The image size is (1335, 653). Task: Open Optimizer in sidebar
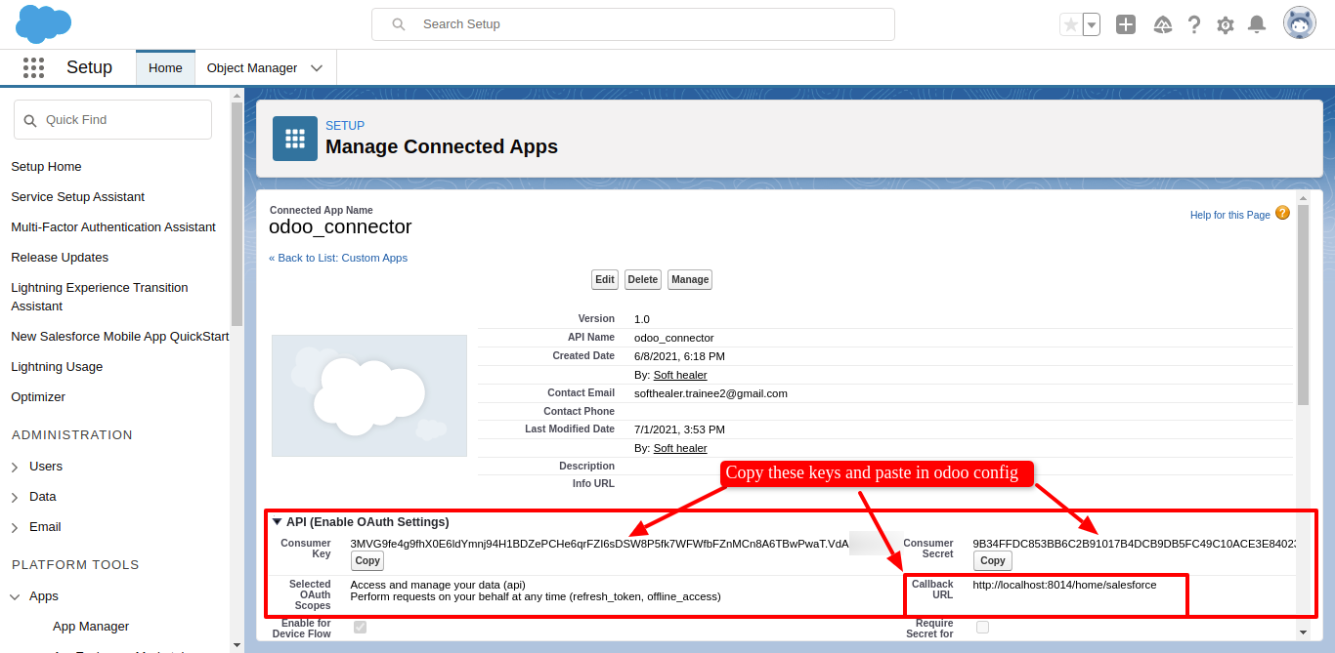38,397
